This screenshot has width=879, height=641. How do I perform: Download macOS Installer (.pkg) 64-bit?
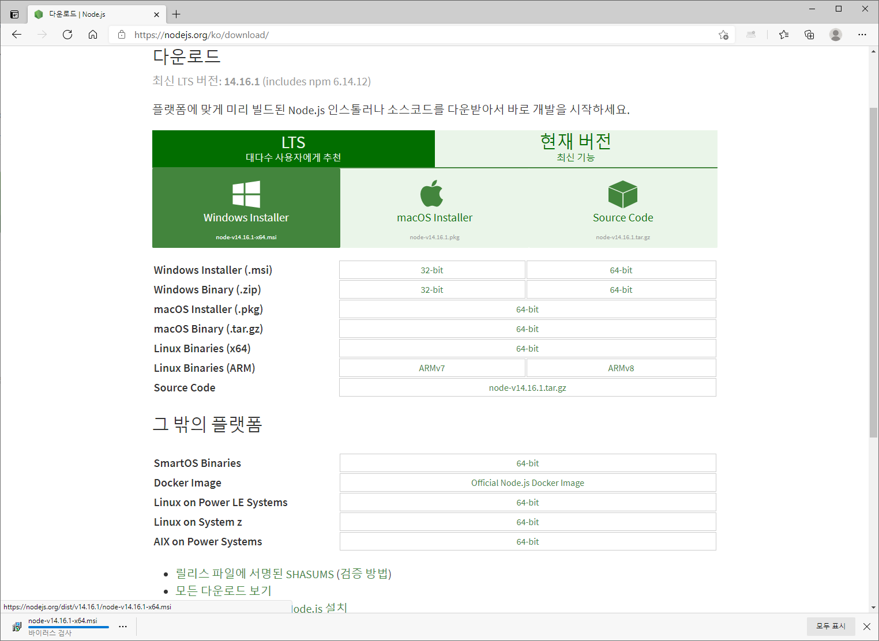point(528,309)
